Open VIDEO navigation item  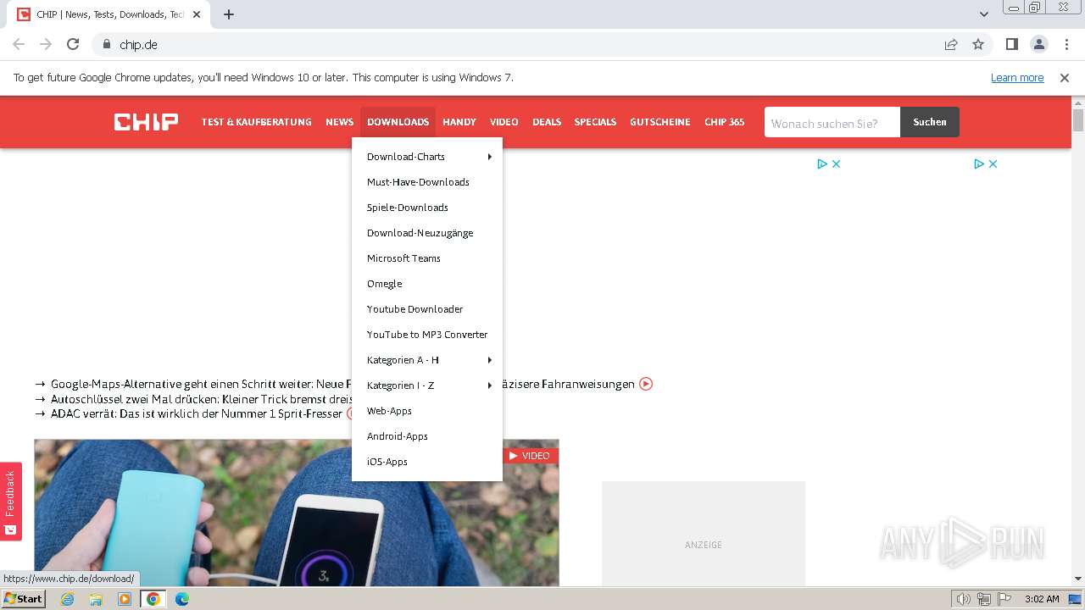click(x=504, y=122)
